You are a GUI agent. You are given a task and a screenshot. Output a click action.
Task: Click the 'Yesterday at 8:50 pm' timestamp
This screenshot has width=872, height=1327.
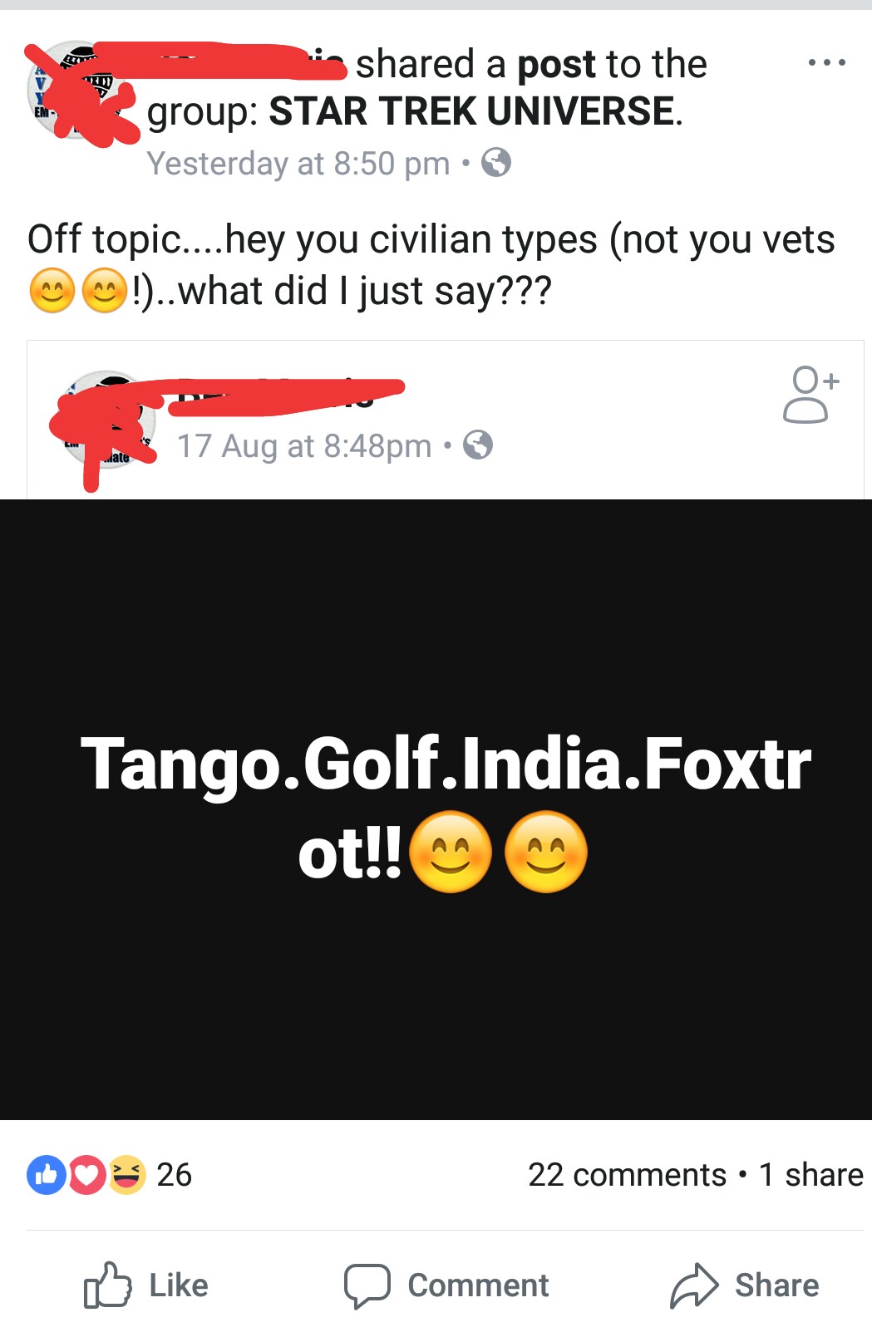click(x=298, y=164)
